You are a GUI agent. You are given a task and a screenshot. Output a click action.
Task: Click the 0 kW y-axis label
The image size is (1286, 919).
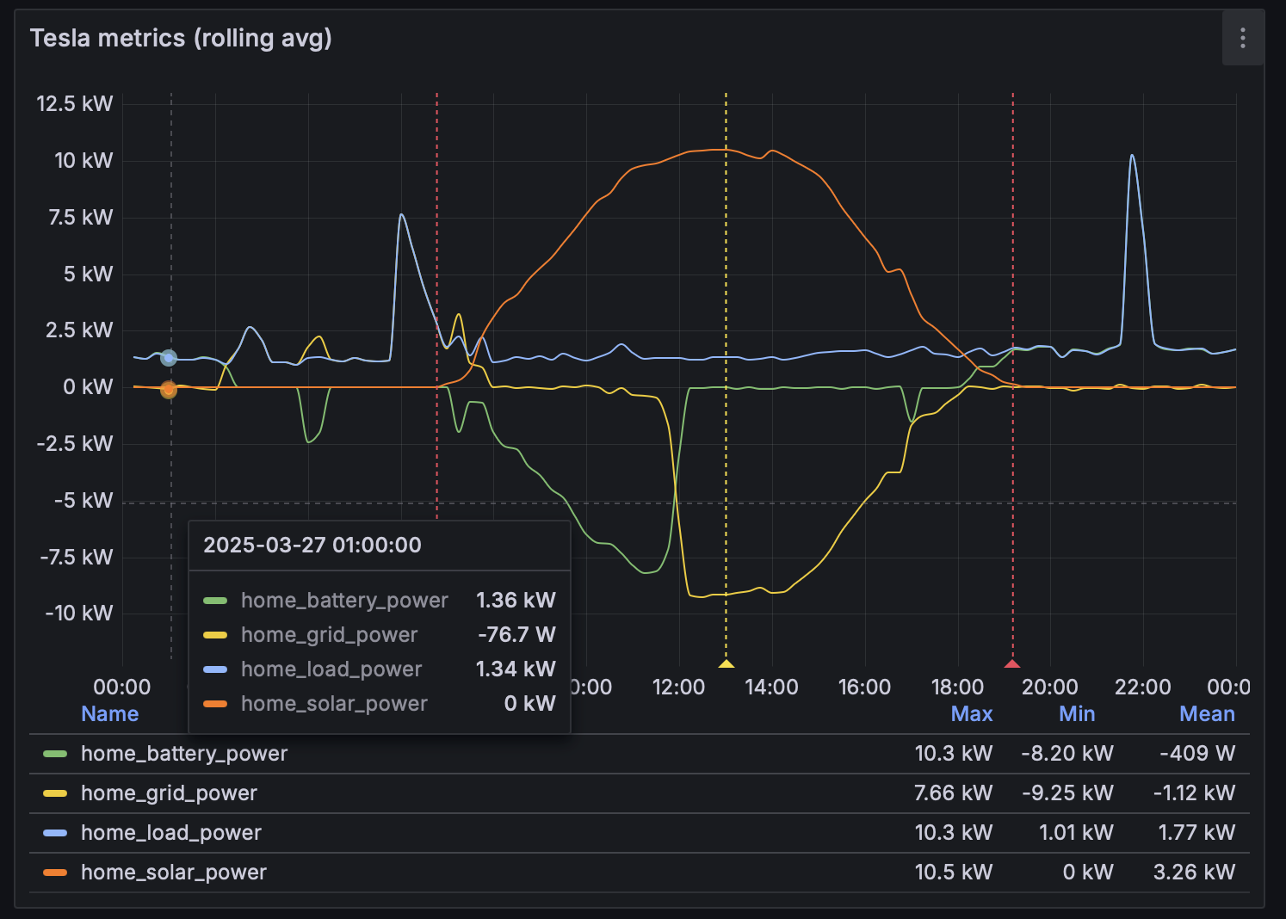(x=88, y=387)
